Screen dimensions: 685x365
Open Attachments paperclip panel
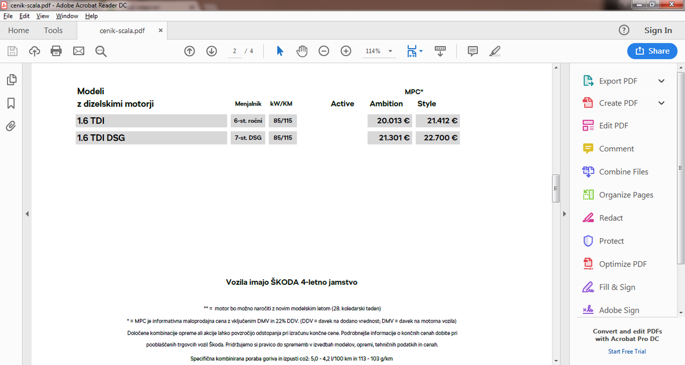(11, 126)
